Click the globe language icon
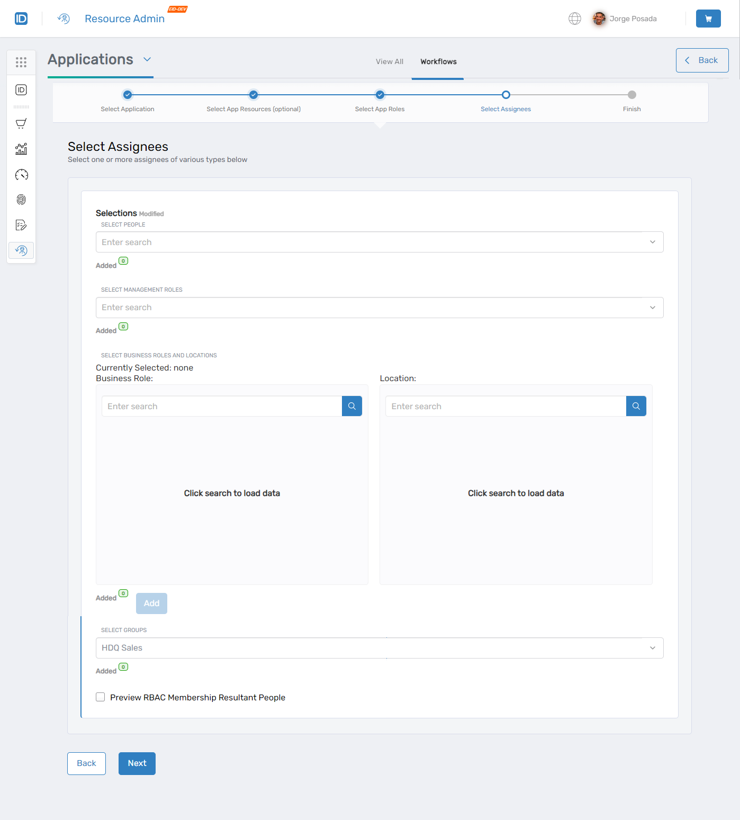 (x=575, y=18)
